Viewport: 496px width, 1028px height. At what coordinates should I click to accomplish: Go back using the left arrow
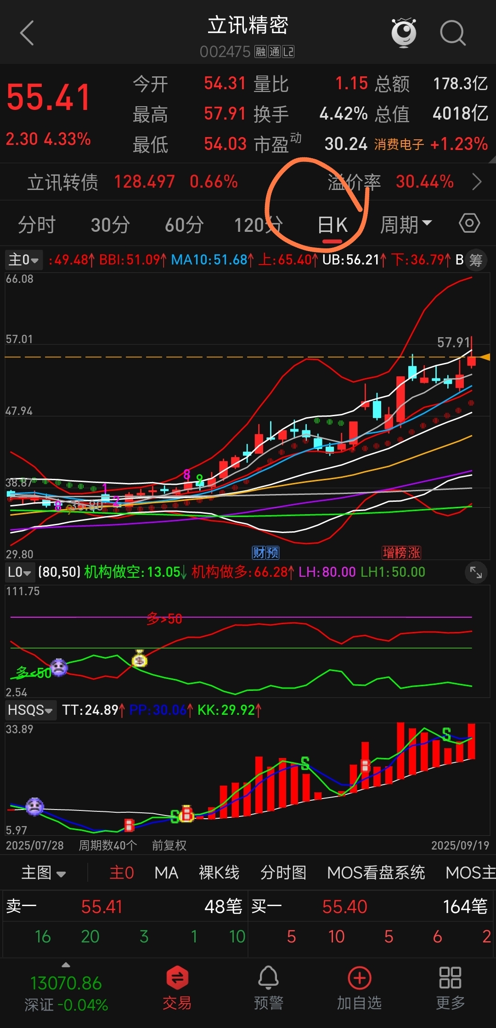click(27, 33)
